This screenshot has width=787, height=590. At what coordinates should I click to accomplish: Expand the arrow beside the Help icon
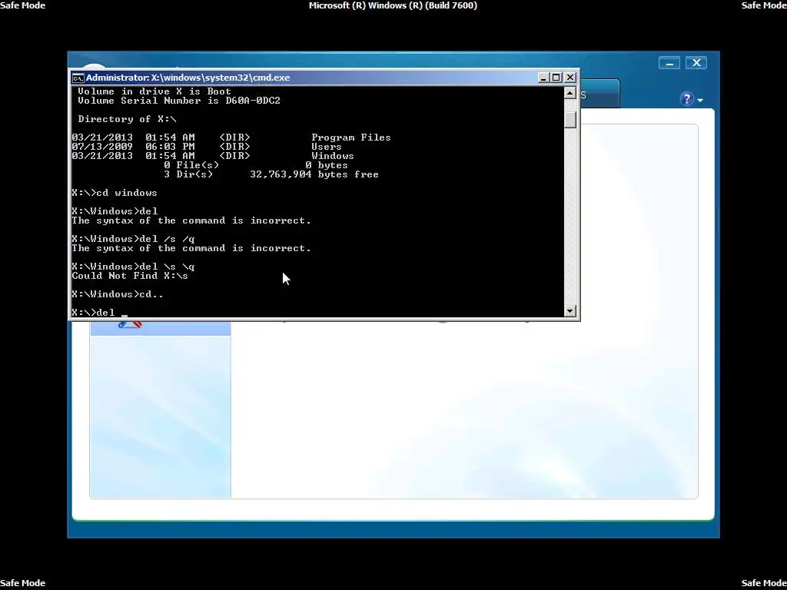click(700, 100)
